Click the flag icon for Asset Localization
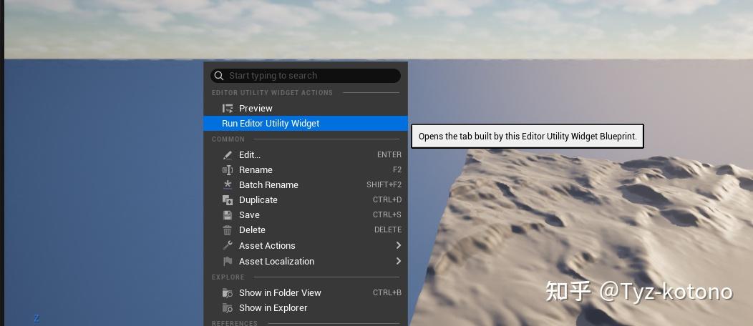 [x=228, y=261]
